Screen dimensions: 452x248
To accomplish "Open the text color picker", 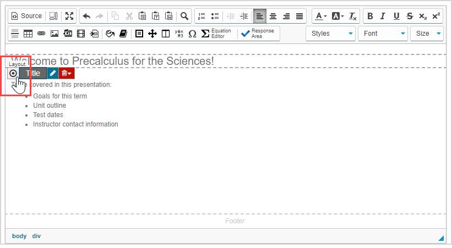I will [x=321, y=16].
